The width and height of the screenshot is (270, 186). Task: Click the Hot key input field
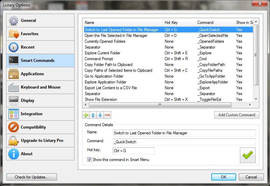134,151
